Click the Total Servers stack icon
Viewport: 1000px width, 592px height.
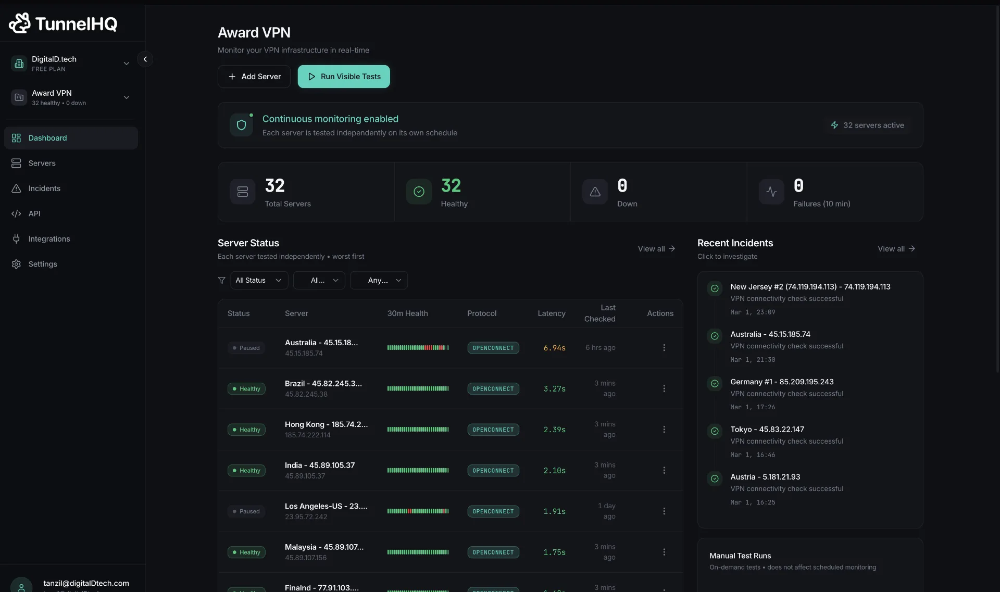click(243, 192)
